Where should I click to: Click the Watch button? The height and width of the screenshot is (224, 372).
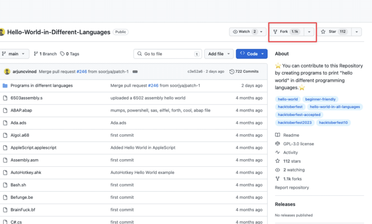point(248,32)
